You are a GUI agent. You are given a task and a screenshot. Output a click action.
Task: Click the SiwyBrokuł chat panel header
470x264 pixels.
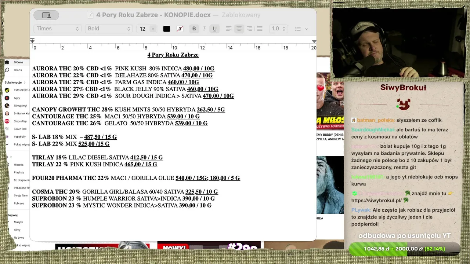pyautogui.click(x=403, y=88)
